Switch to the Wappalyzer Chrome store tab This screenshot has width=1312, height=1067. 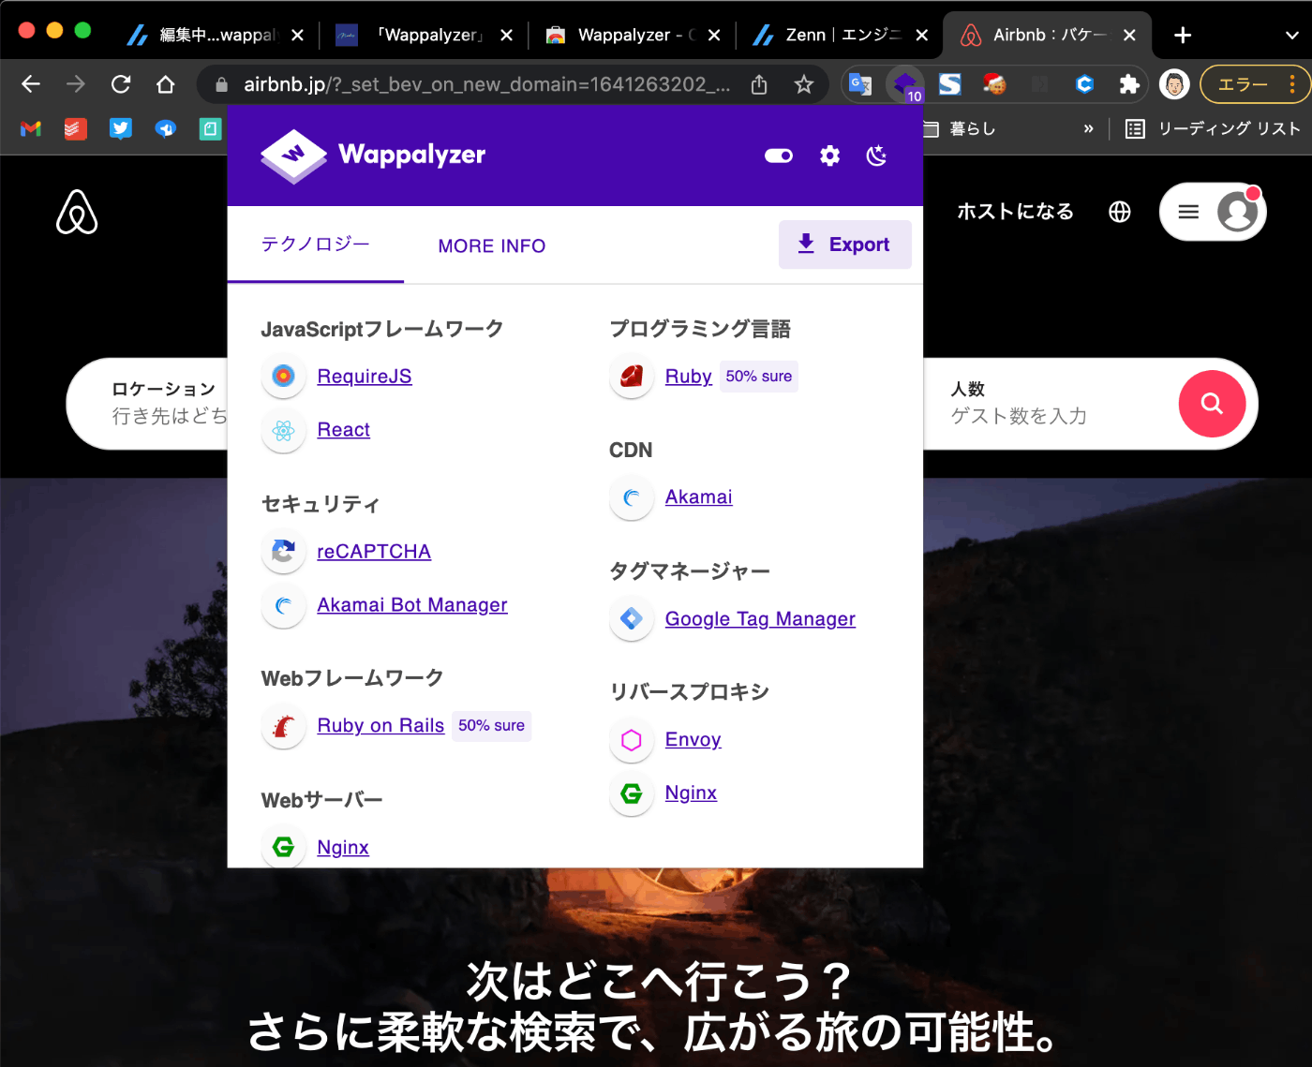click(633, 35)
